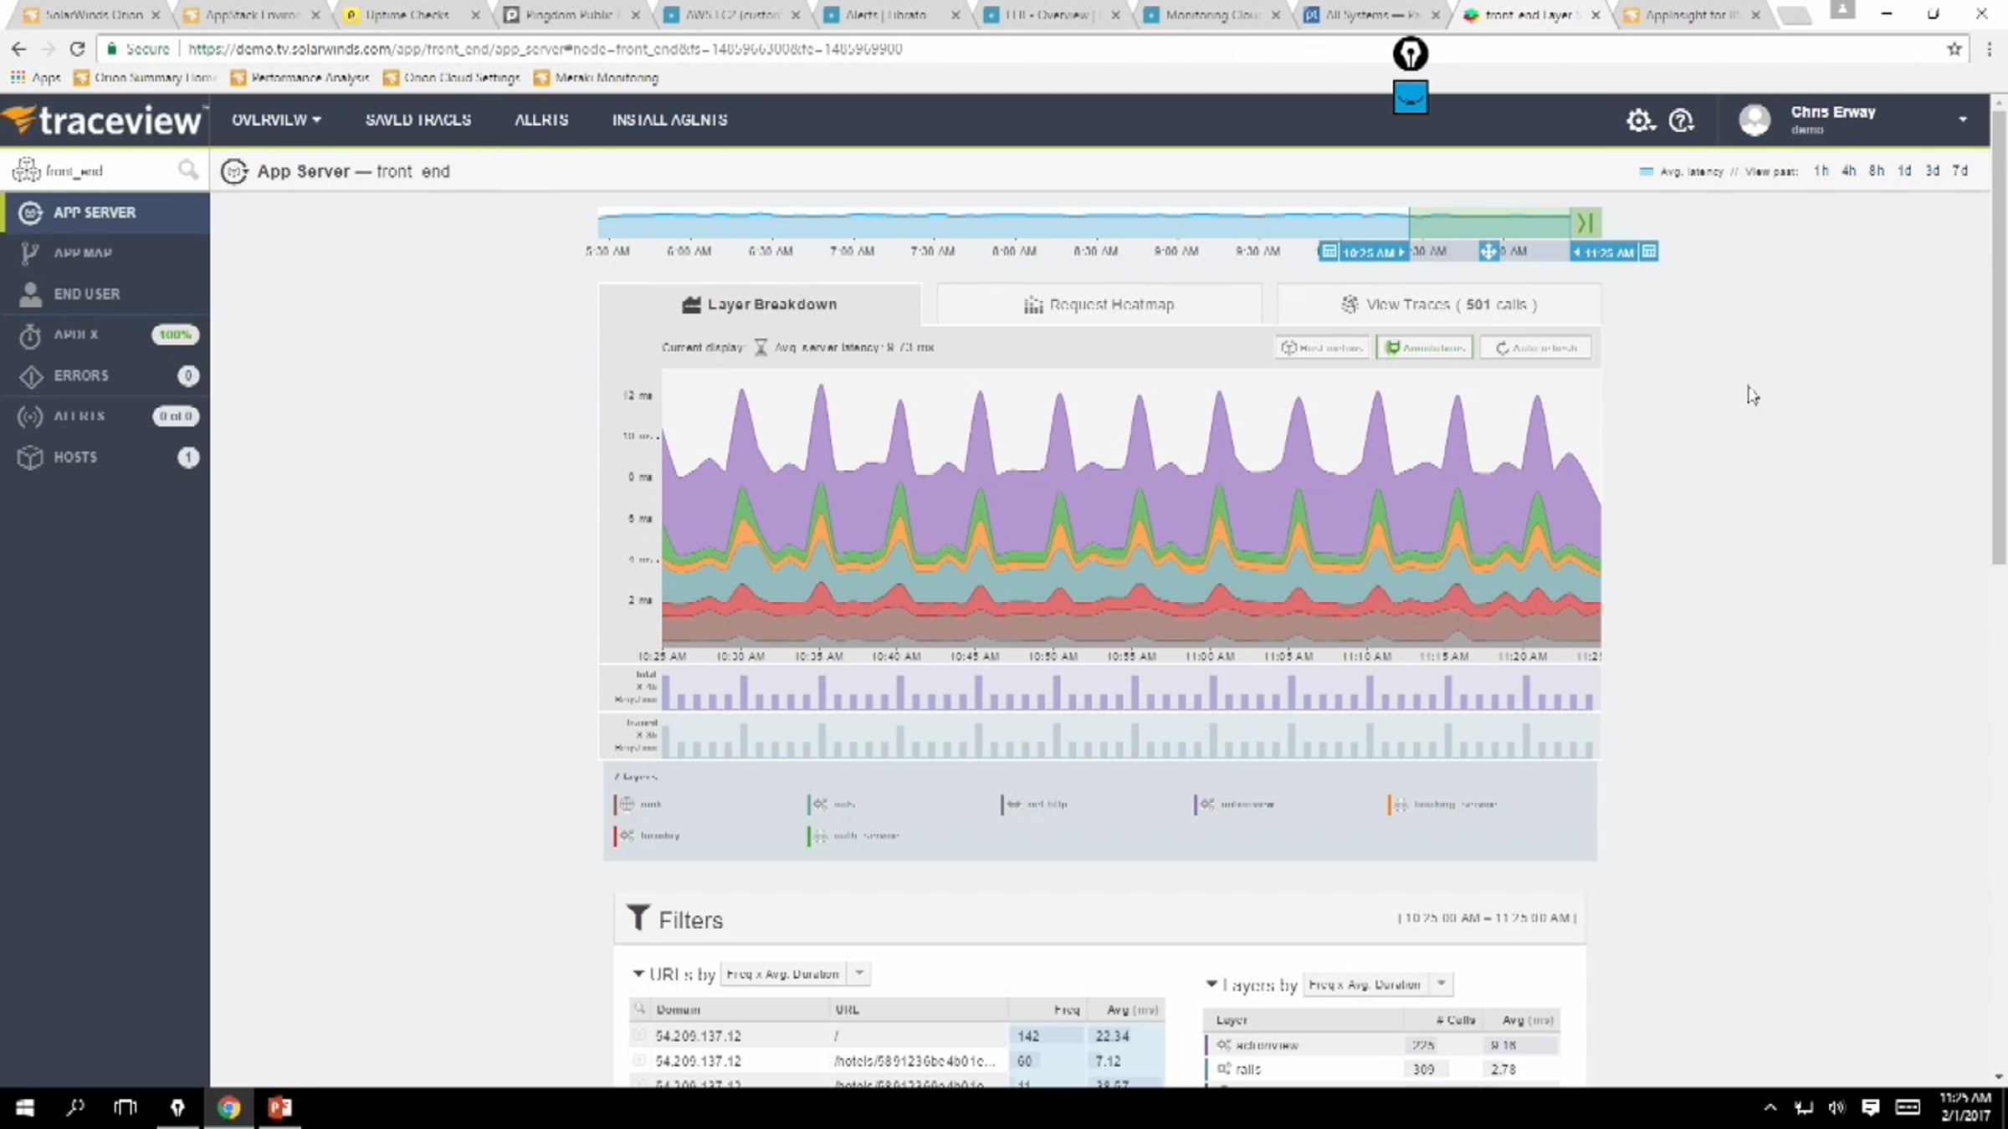Click calendar icon beside 10:25 AM handle

point(1329,252)
